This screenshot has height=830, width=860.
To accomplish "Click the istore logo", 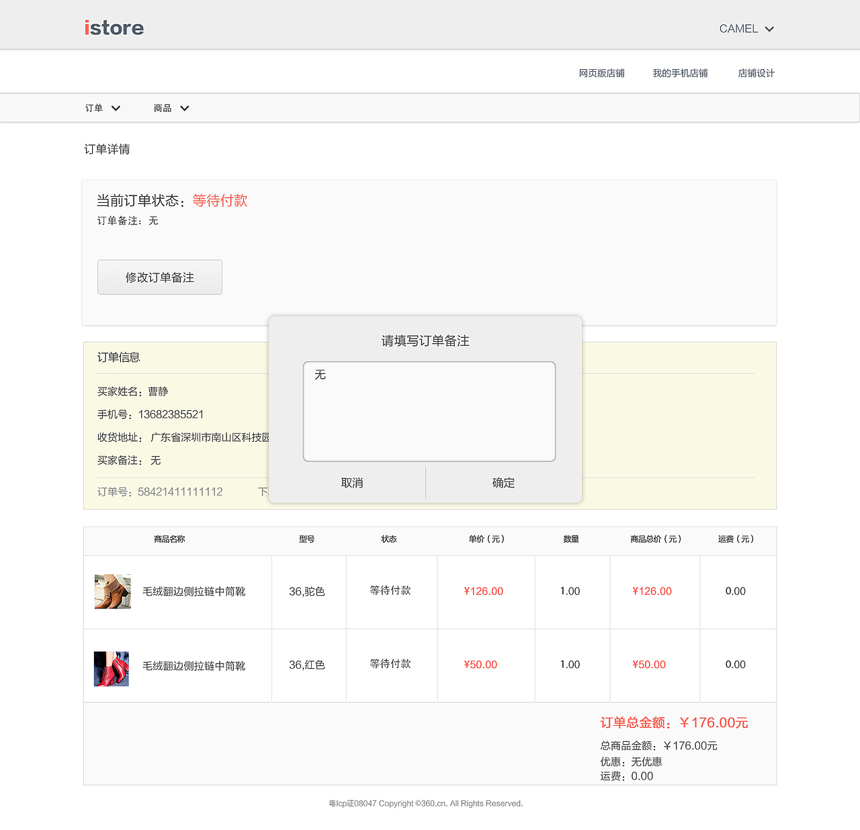I will (x=113, y=28).
